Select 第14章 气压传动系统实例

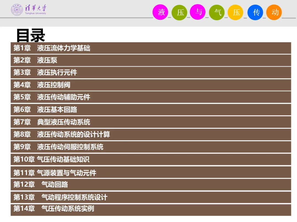coord(151,210)
